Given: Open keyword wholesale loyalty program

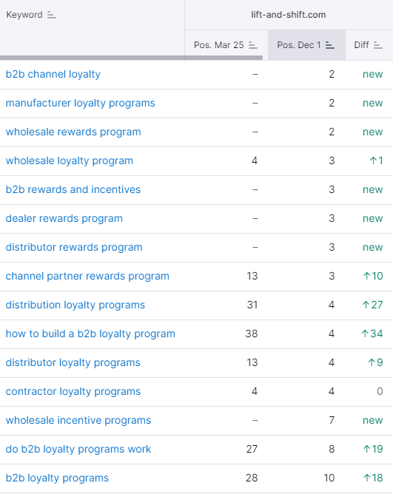Looking at the screenshot, I should pyautogui.click(x=70, y=160).
